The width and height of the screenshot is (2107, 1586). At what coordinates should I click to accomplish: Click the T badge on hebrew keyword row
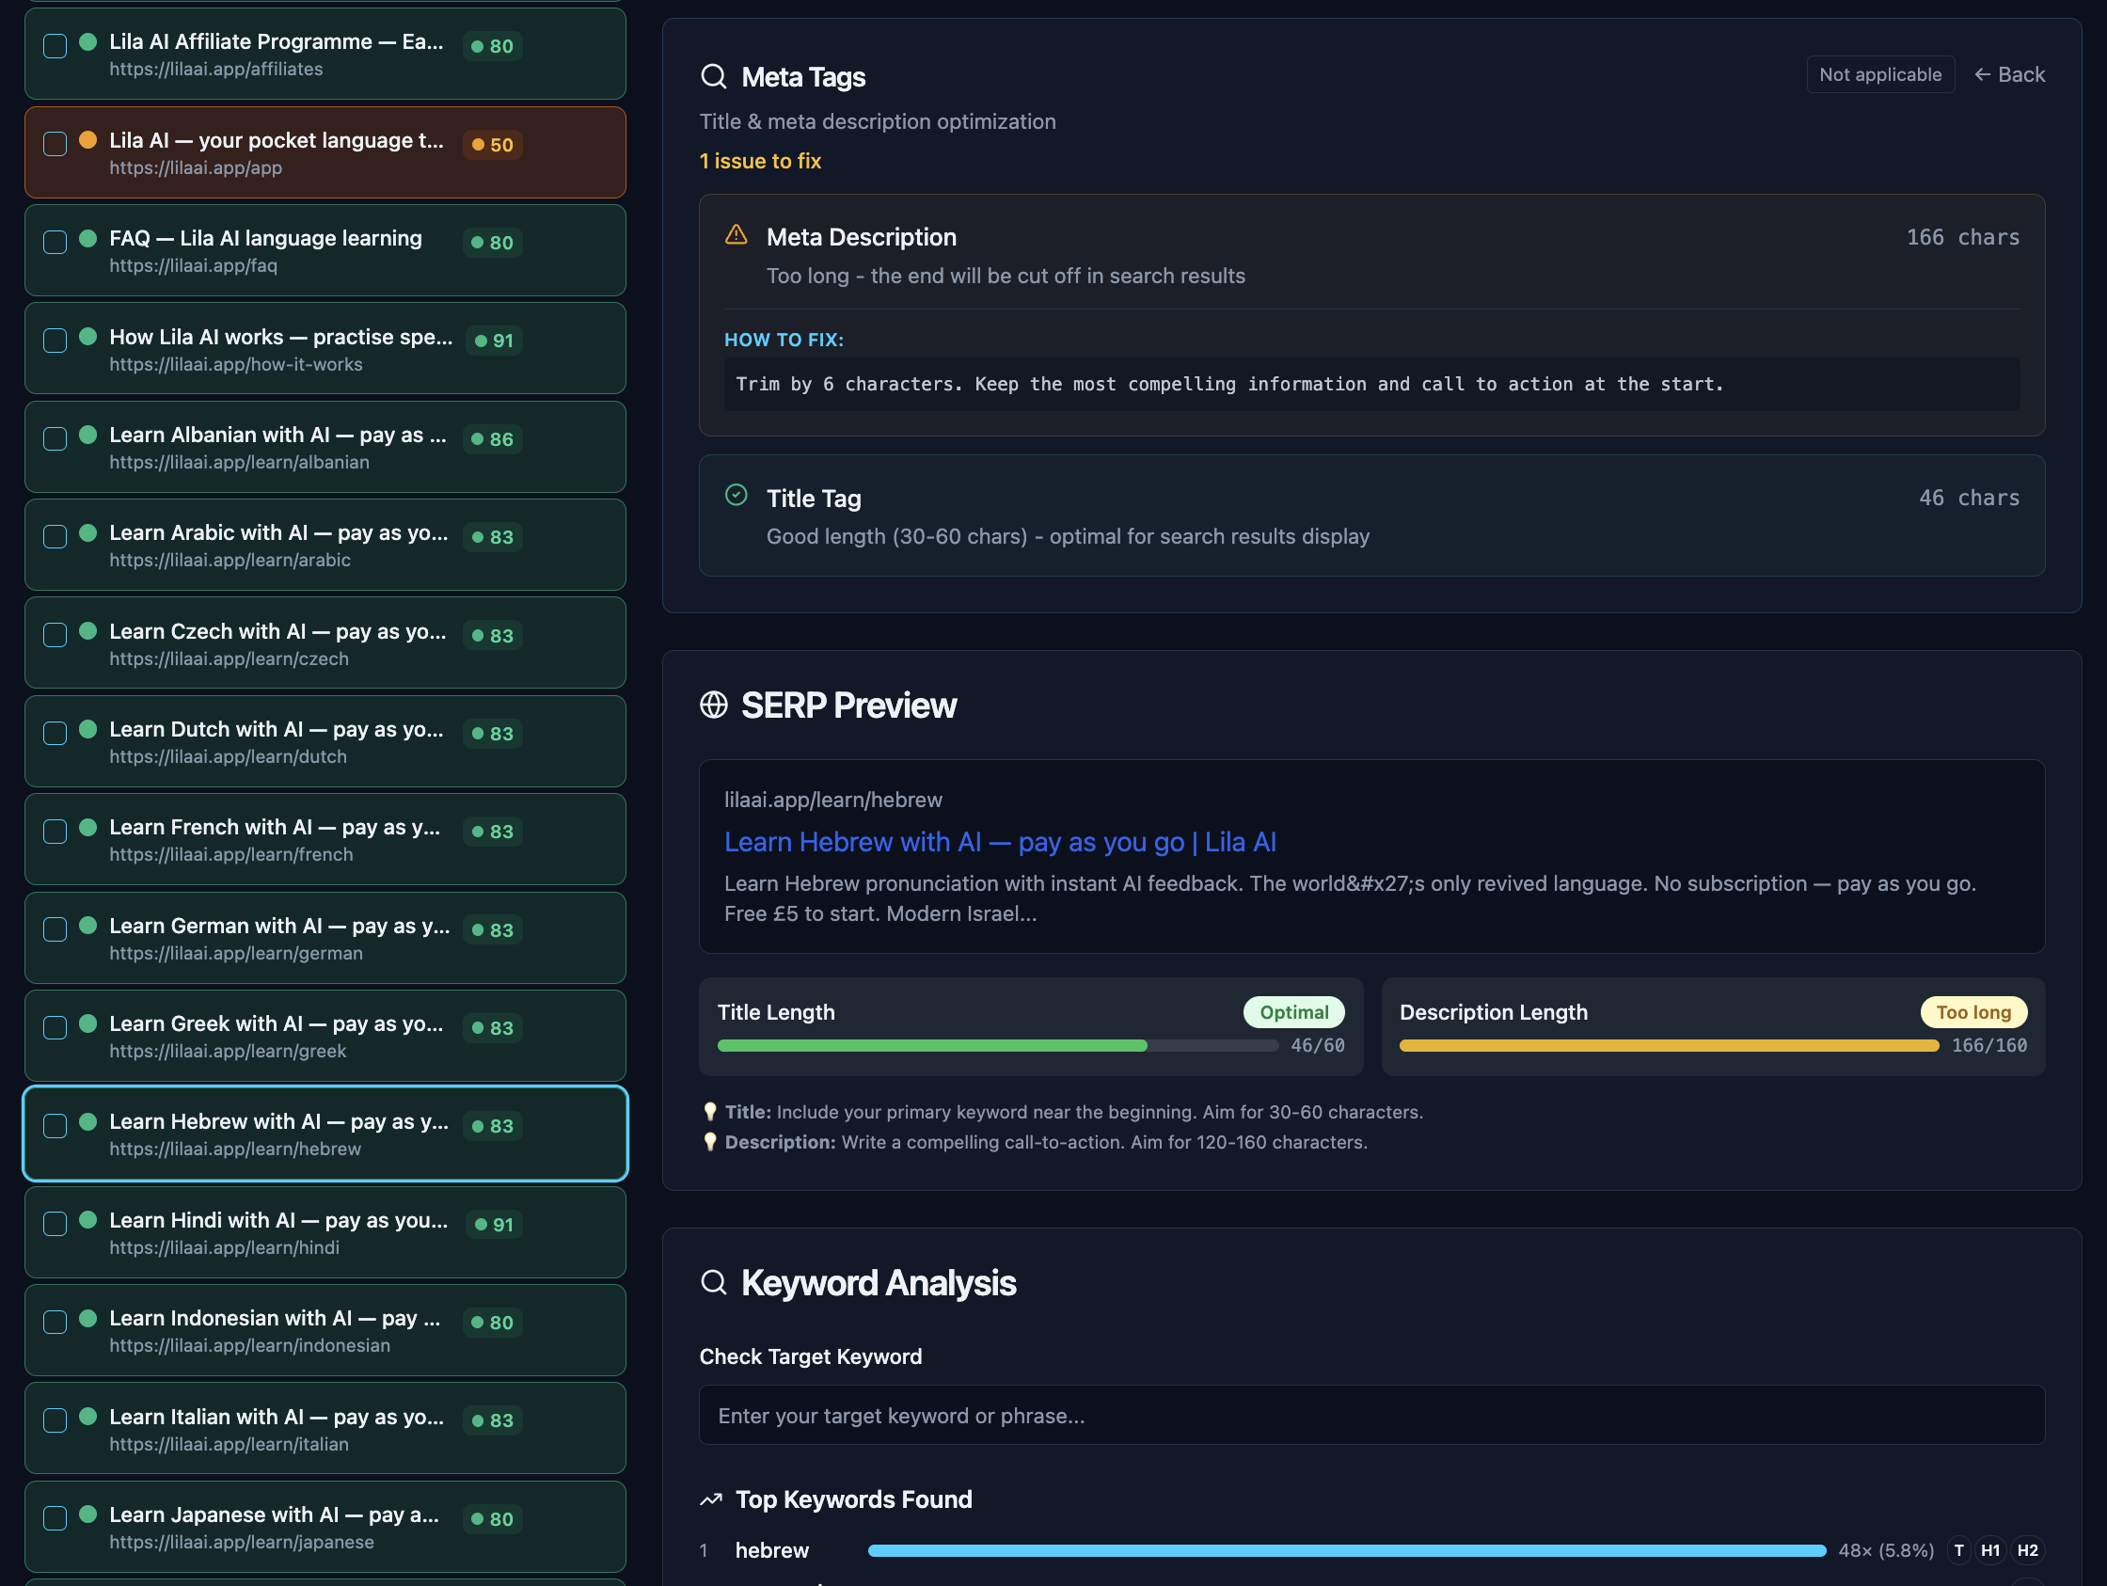coord(1958,1551)
